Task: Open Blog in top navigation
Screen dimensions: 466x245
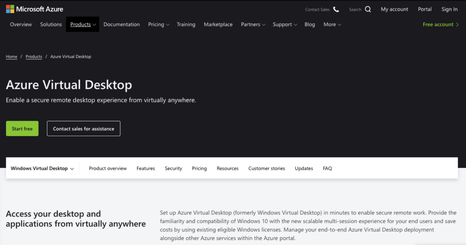Action: pos(309,25)
